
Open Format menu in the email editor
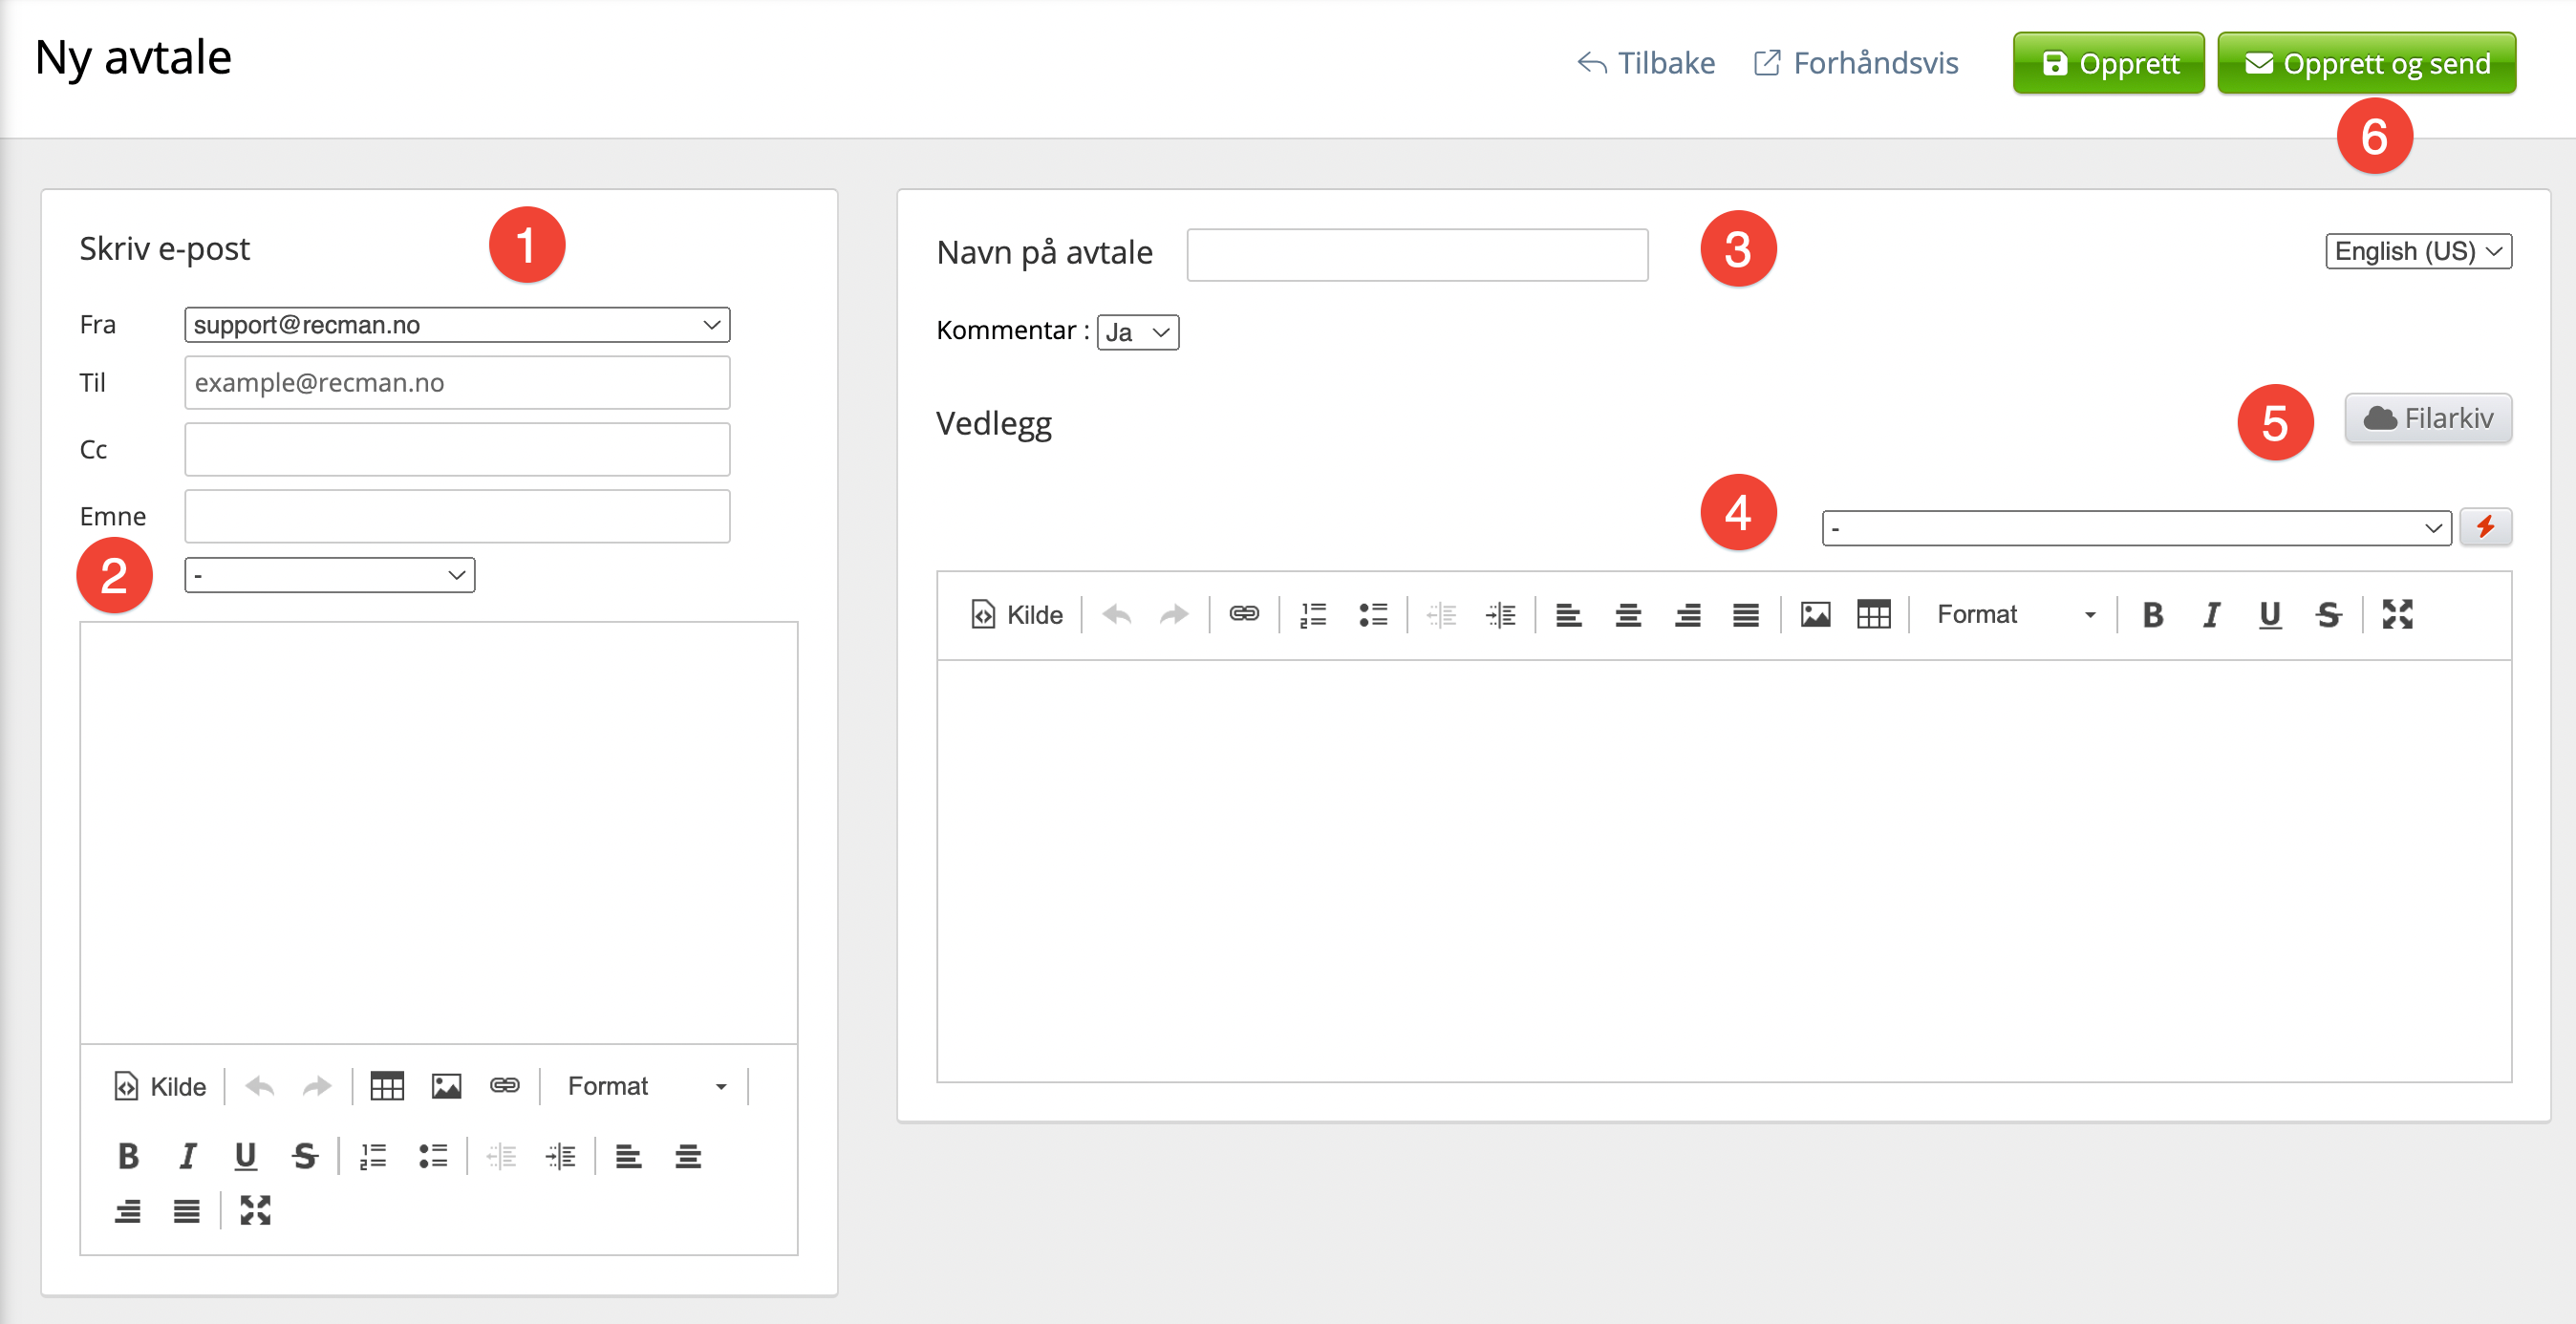point(645,1086)
